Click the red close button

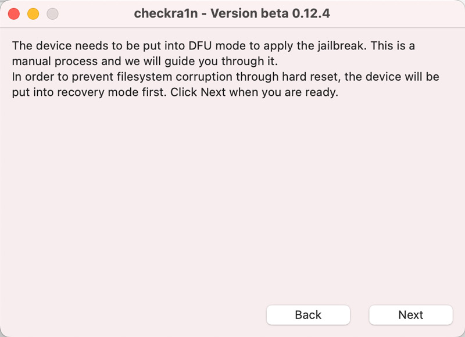[x=14, y=13]
